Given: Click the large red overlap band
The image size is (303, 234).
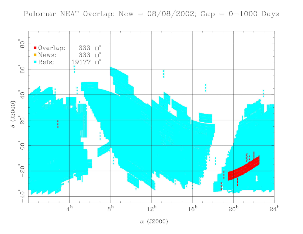Looking at the screenshot, I should click(x=244, y=169).
